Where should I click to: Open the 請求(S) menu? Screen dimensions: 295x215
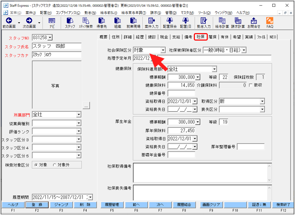pyautogui.click(x=155, y=13)
